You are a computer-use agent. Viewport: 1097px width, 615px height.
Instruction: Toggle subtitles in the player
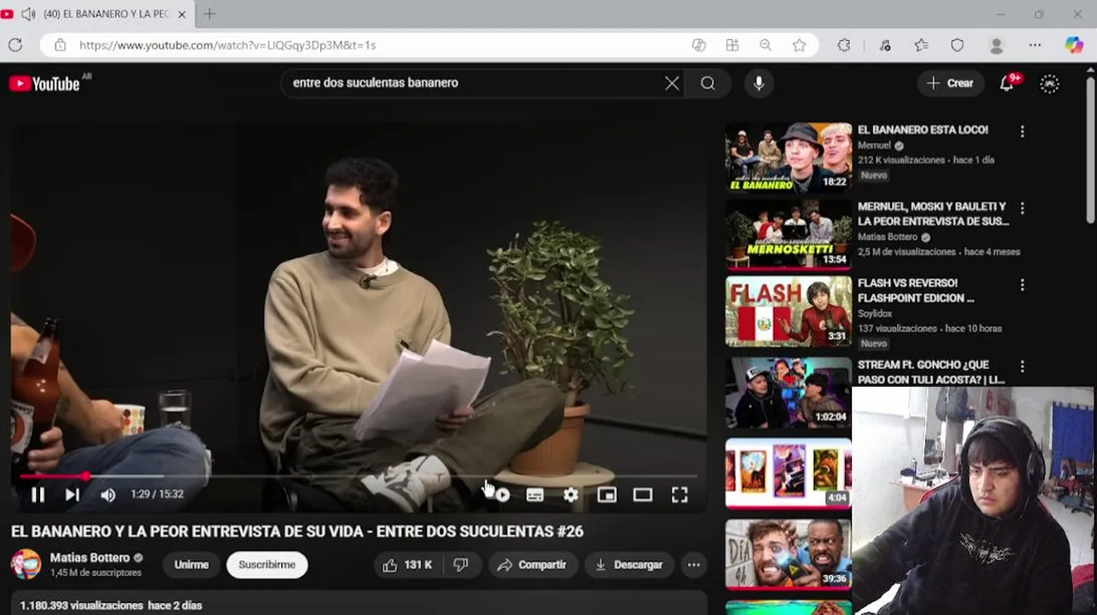pyautogui.click(x=535, y=495)
